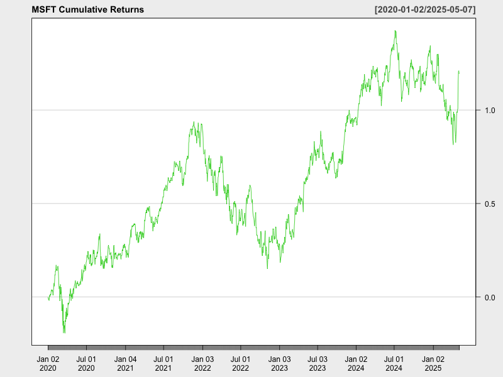Click the 'Jul 01 2024' x-axis label
Screen dimensions: 503x377
[394, 364]
